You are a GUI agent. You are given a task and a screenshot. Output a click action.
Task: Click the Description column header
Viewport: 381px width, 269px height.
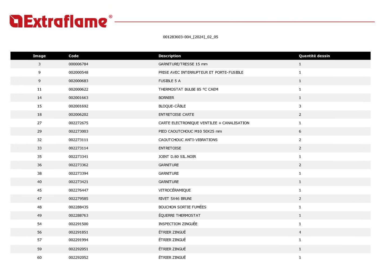click(x=169, y=56)
